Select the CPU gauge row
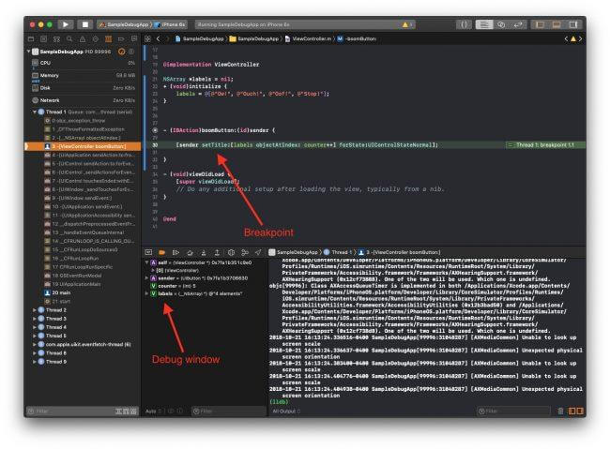Image resolution: width=610 pixels, height=449 pixels. click(83, 63)
